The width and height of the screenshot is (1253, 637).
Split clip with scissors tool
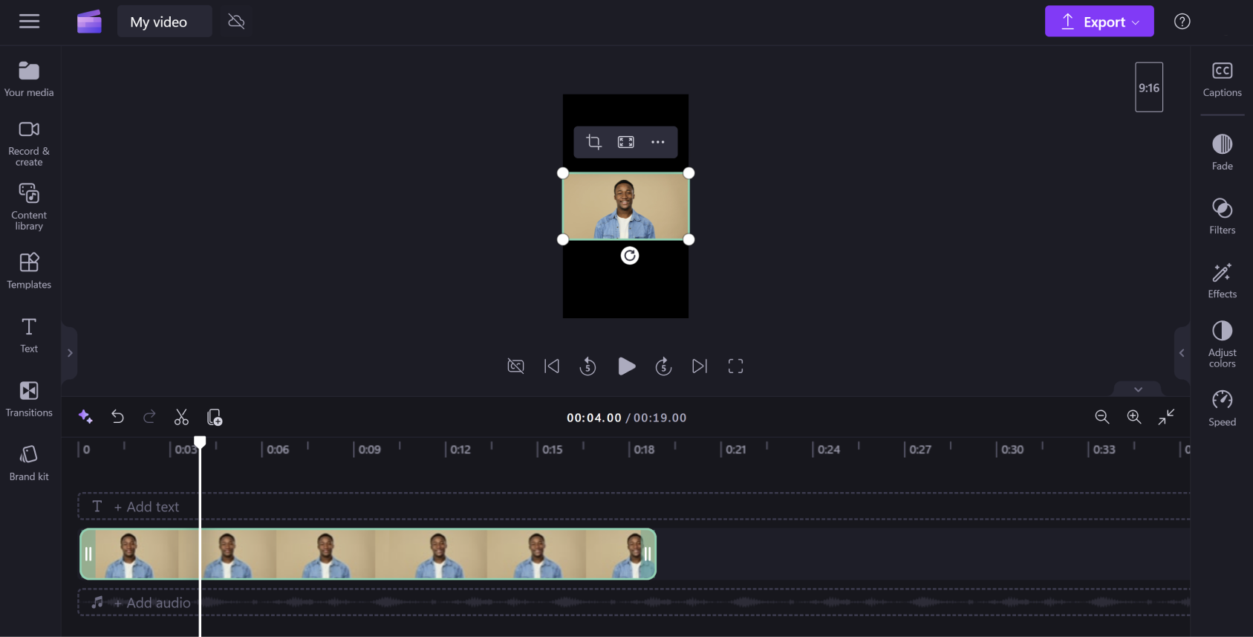click(x=181, y=417)
